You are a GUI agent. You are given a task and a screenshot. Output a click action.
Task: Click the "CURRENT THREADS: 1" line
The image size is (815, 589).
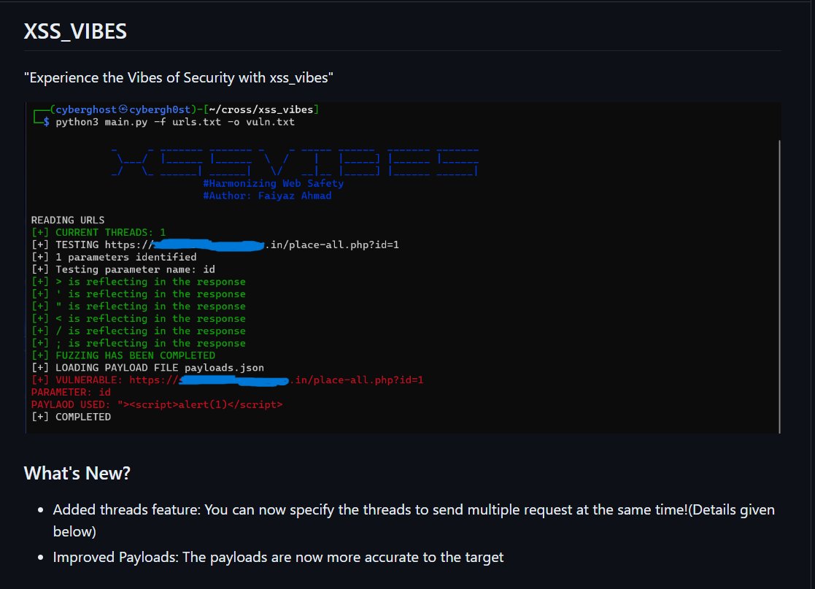click(x=99, y=232)
